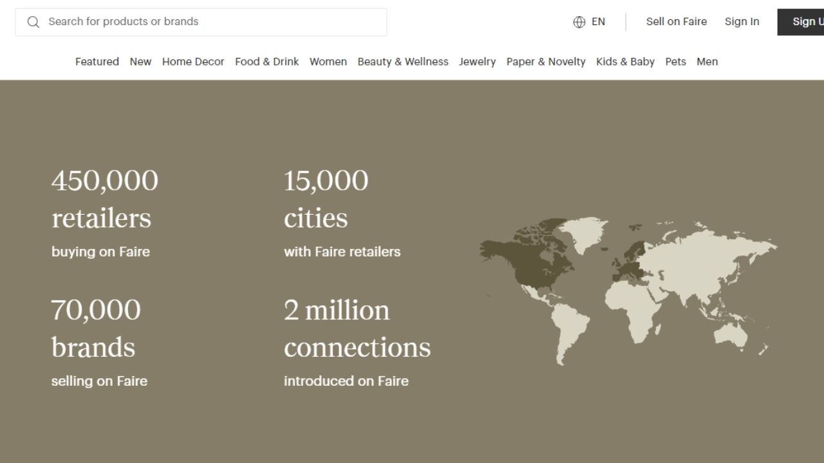Open the Beauty & Wellness category

pos(403,62)
